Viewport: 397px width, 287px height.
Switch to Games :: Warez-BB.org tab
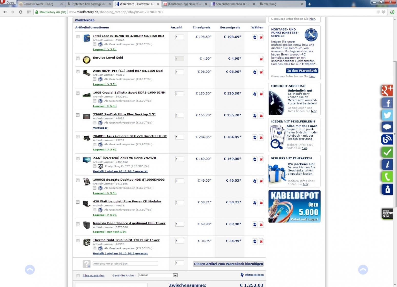point(41,4)
